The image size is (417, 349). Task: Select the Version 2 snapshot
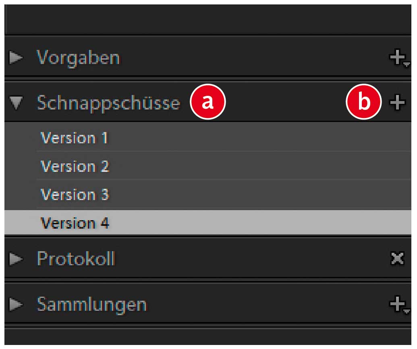point(75,166)
